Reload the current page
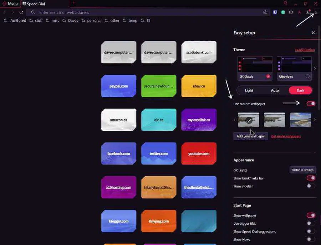Screen dimensions: 321x245 pos(21,12)
